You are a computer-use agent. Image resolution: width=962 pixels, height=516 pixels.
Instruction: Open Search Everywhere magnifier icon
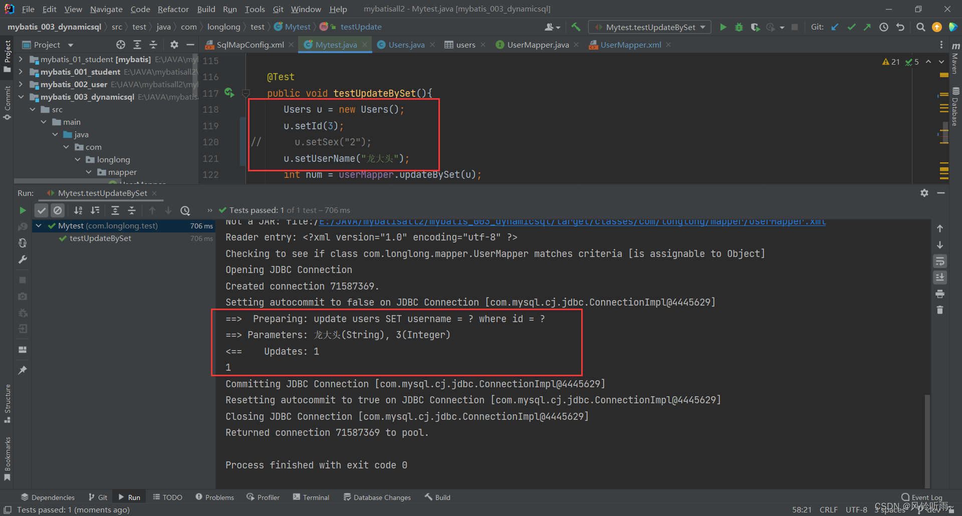pos(920,27)
